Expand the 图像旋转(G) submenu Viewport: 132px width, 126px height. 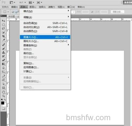pos(45,45)
